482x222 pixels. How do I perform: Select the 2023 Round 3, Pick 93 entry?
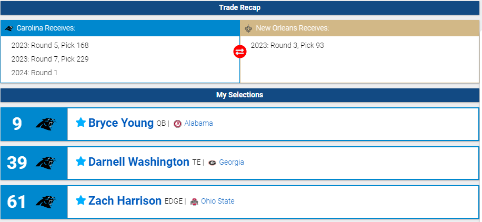(287, 46)
